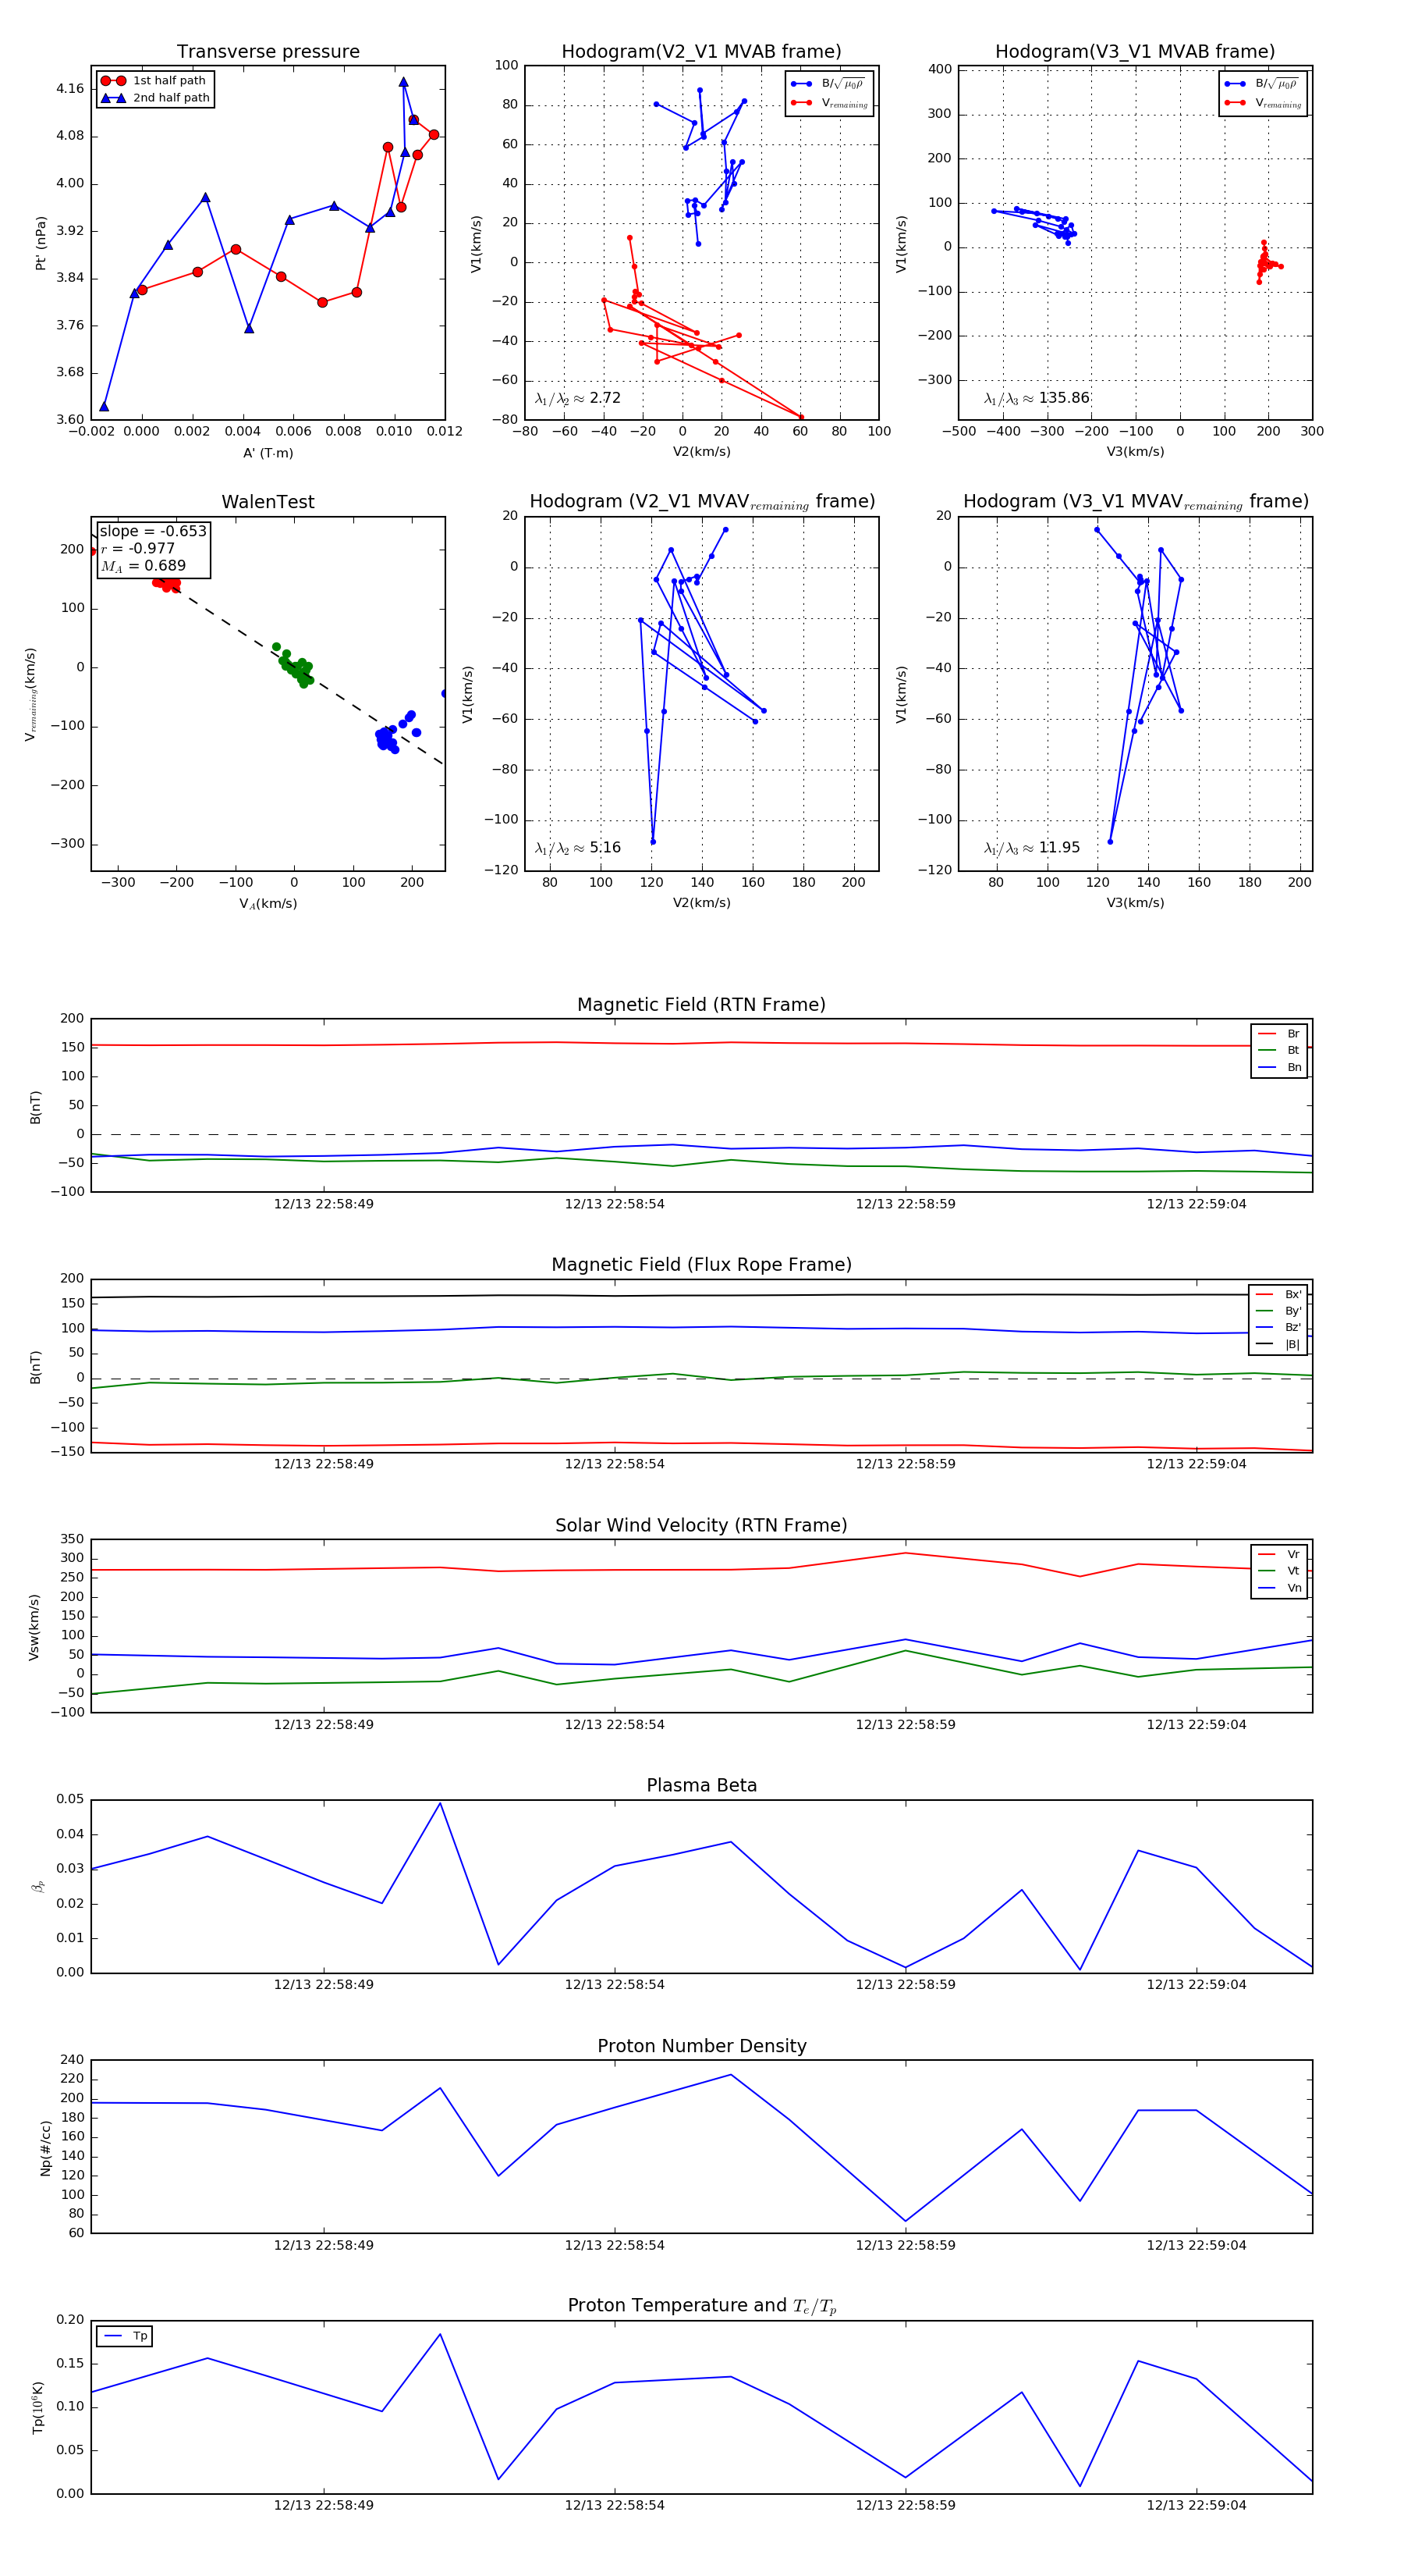Click '12/13 22:58:54' tick under Plasma Beta
1404x2576 pixels.
(x=615, y=1985)
